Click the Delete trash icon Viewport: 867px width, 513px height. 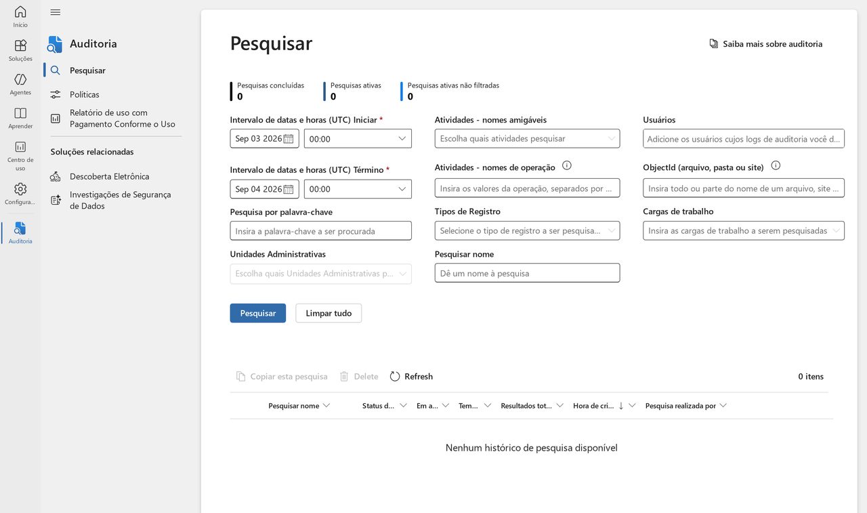(344, 376)
